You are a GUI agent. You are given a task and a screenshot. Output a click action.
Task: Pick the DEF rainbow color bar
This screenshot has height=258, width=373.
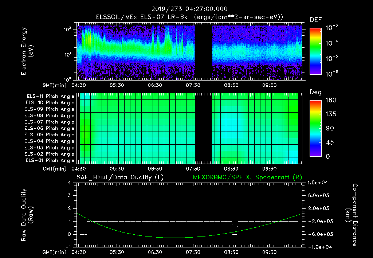(315, 51)
